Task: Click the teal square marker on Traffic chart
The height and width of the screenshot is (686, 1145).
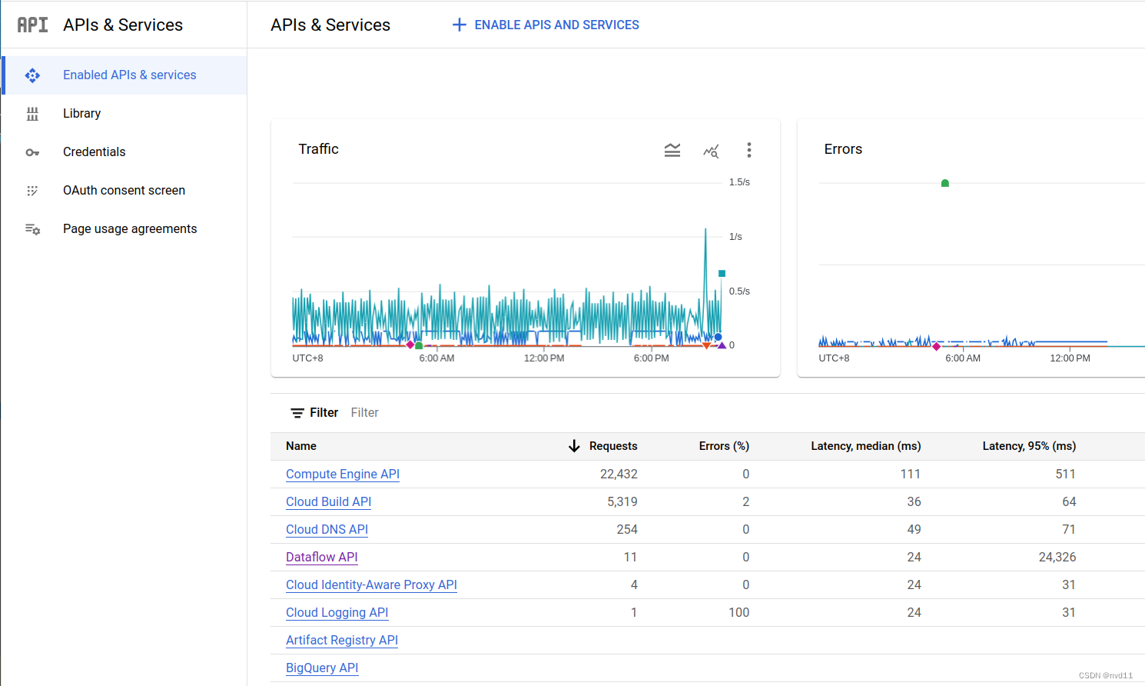Action: [722, 273]
